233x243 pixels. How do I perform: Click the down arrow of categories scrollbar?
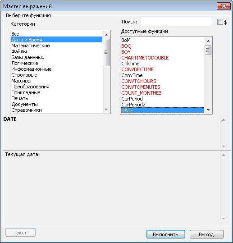pyautogui.click(x=106, y=110)
